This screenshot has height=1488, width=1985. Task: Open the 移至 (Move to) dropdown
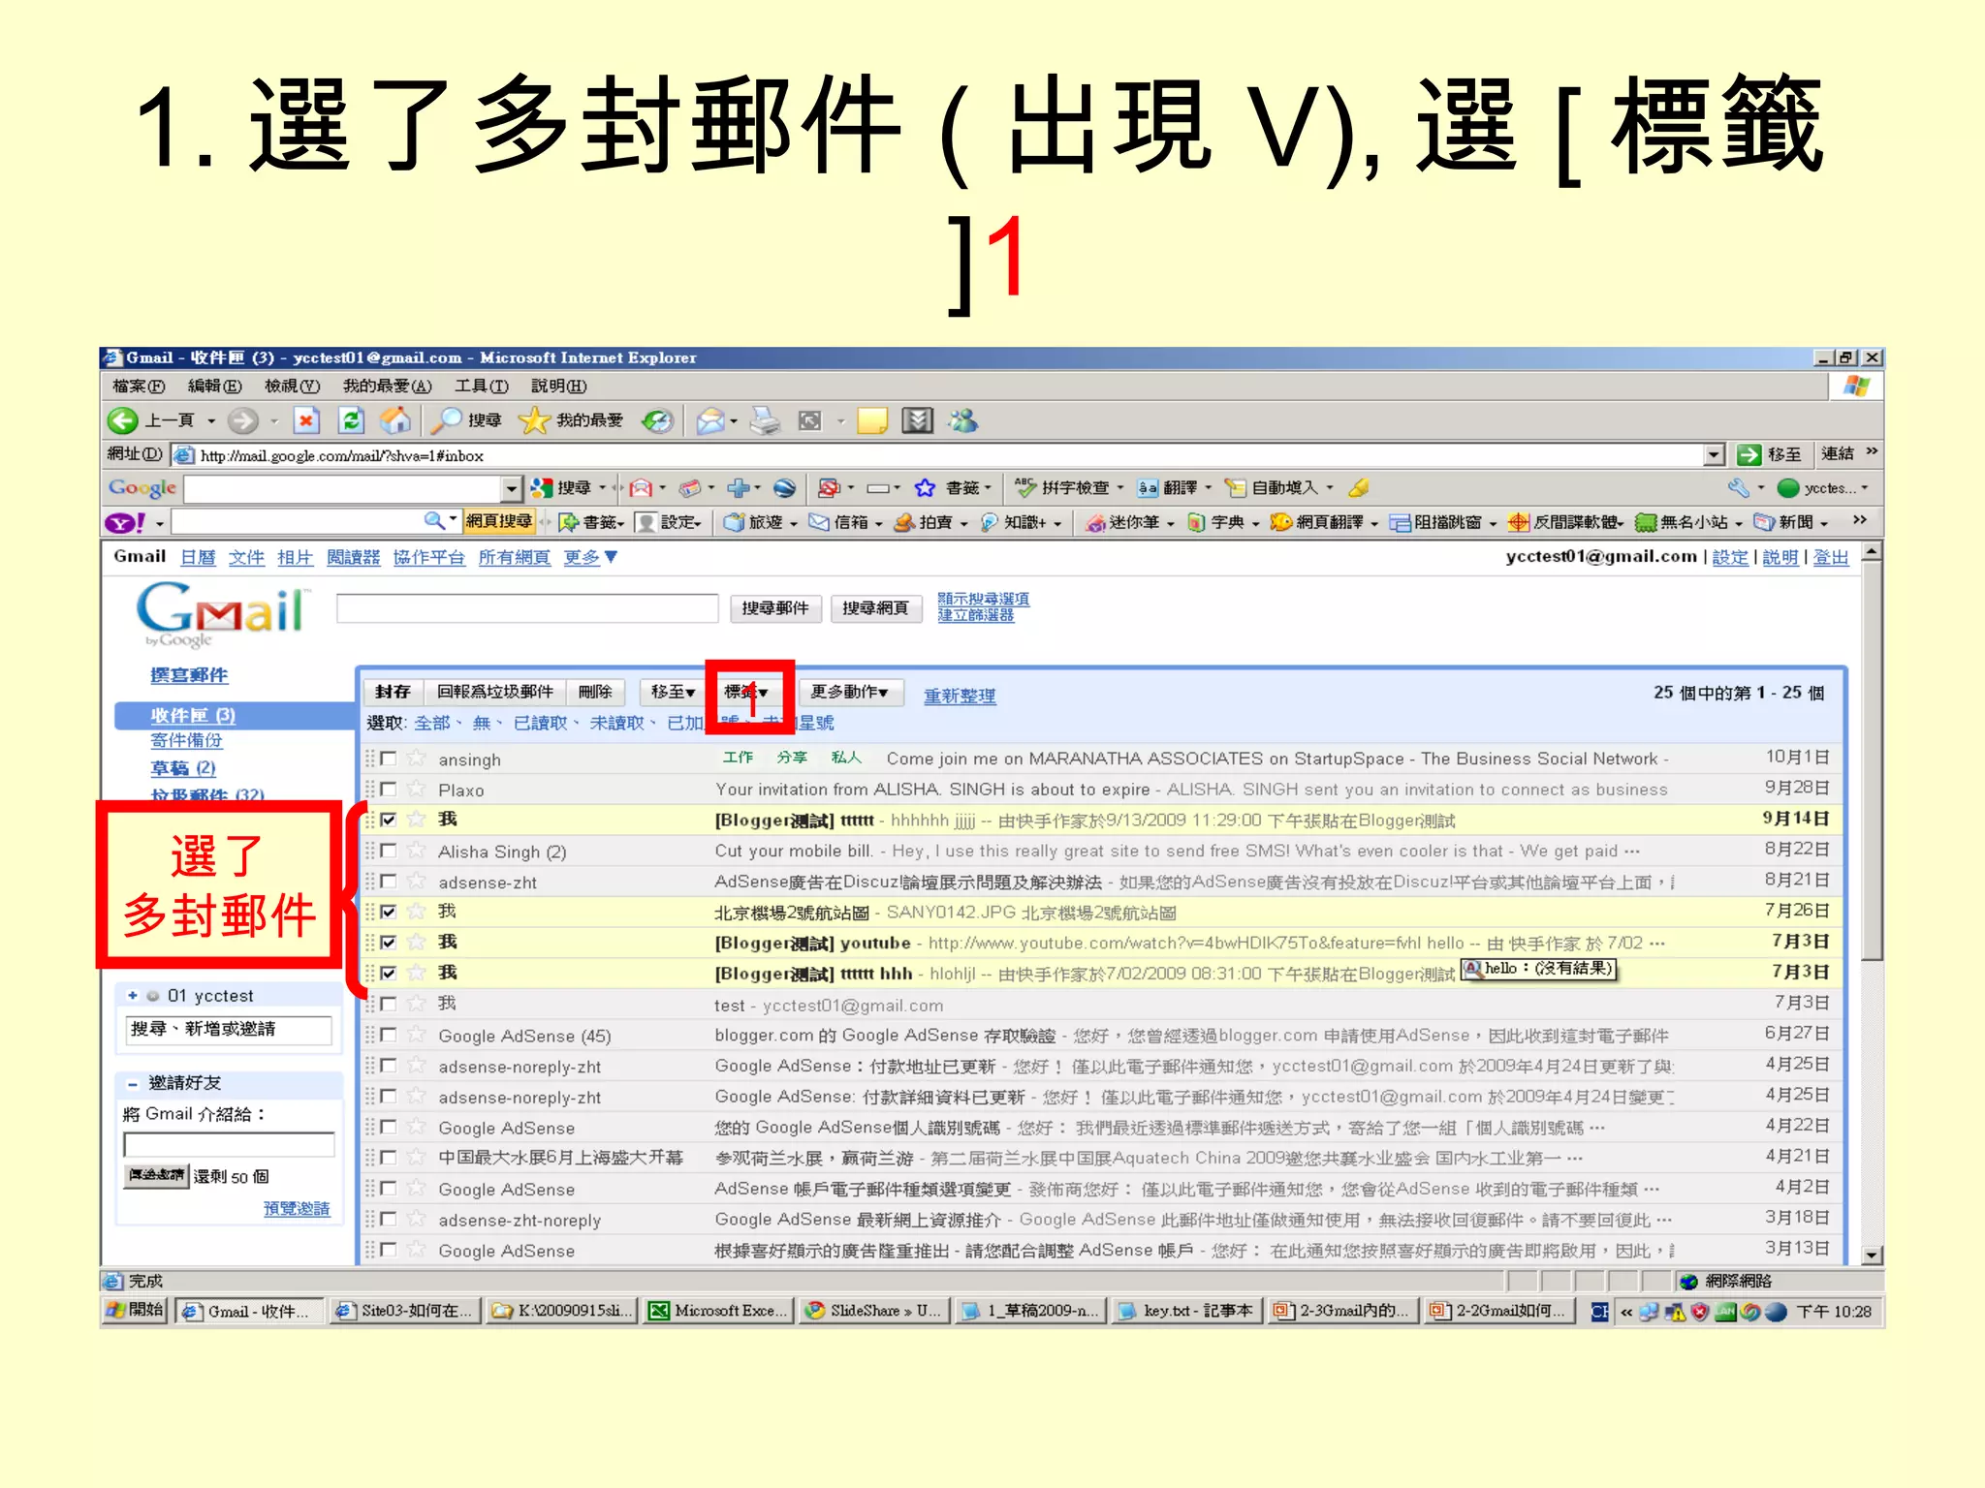coord(673,692)
